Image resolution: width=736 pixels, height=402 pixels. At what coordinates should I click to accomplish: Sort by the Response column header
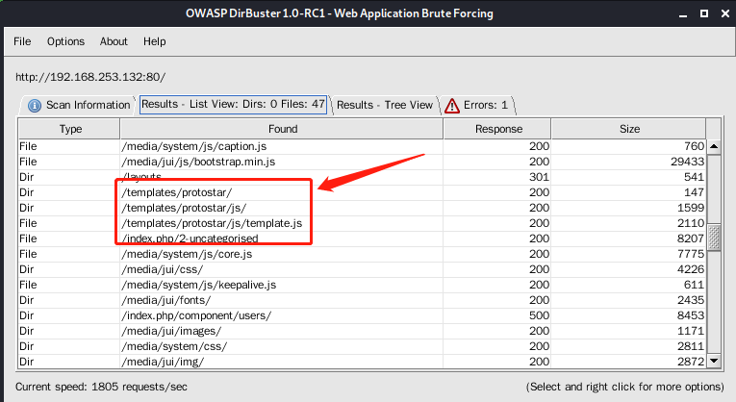point(497,129)
